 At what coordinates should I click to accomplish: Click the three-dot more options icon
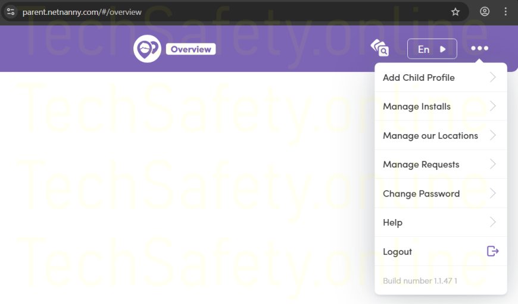pos(479,49)
